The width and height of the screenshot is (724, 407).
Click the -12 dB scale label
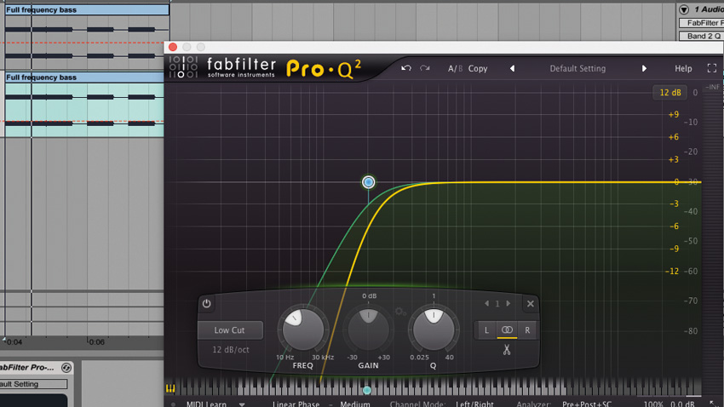672,272
